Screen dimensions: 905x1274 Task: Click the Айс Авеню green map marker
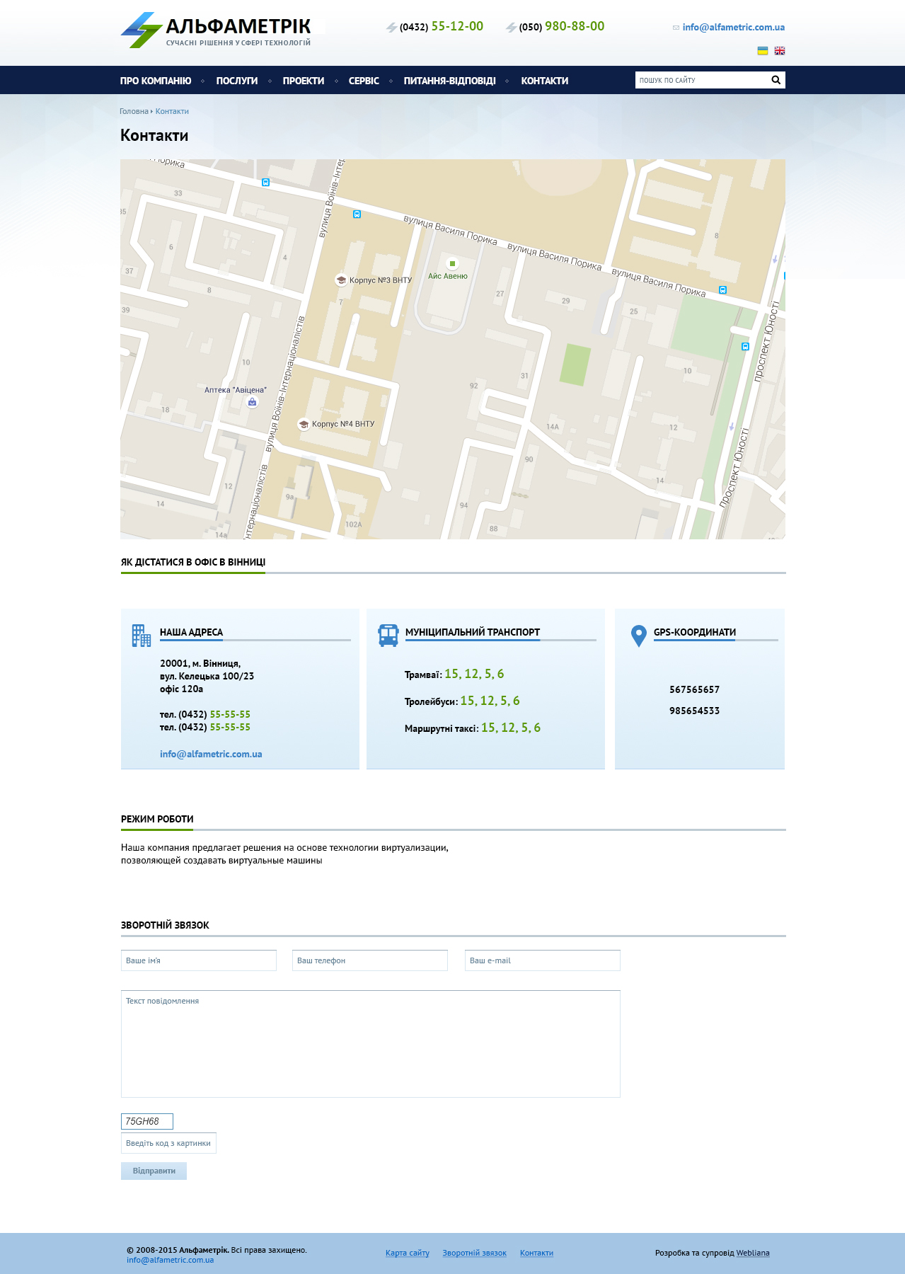(x=452, y=263)
